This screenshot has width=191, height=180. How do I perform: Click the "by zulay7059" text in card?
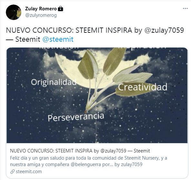tap(128, 164)
